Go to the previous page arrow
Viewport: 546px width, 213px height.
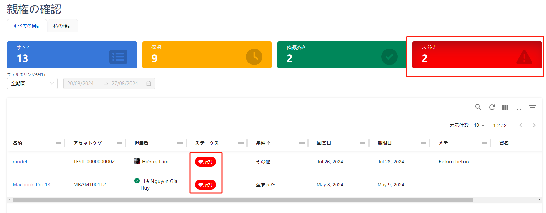click(x=521, y=125)
